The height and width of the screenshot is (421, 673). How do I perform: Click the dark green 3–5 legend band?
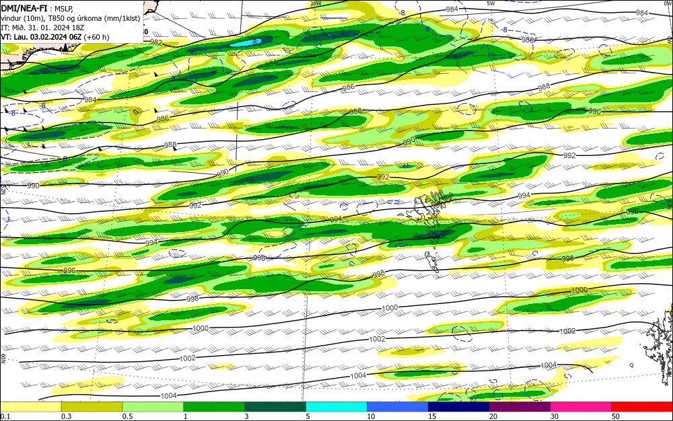pyautogui.click(x=275, y=406)
